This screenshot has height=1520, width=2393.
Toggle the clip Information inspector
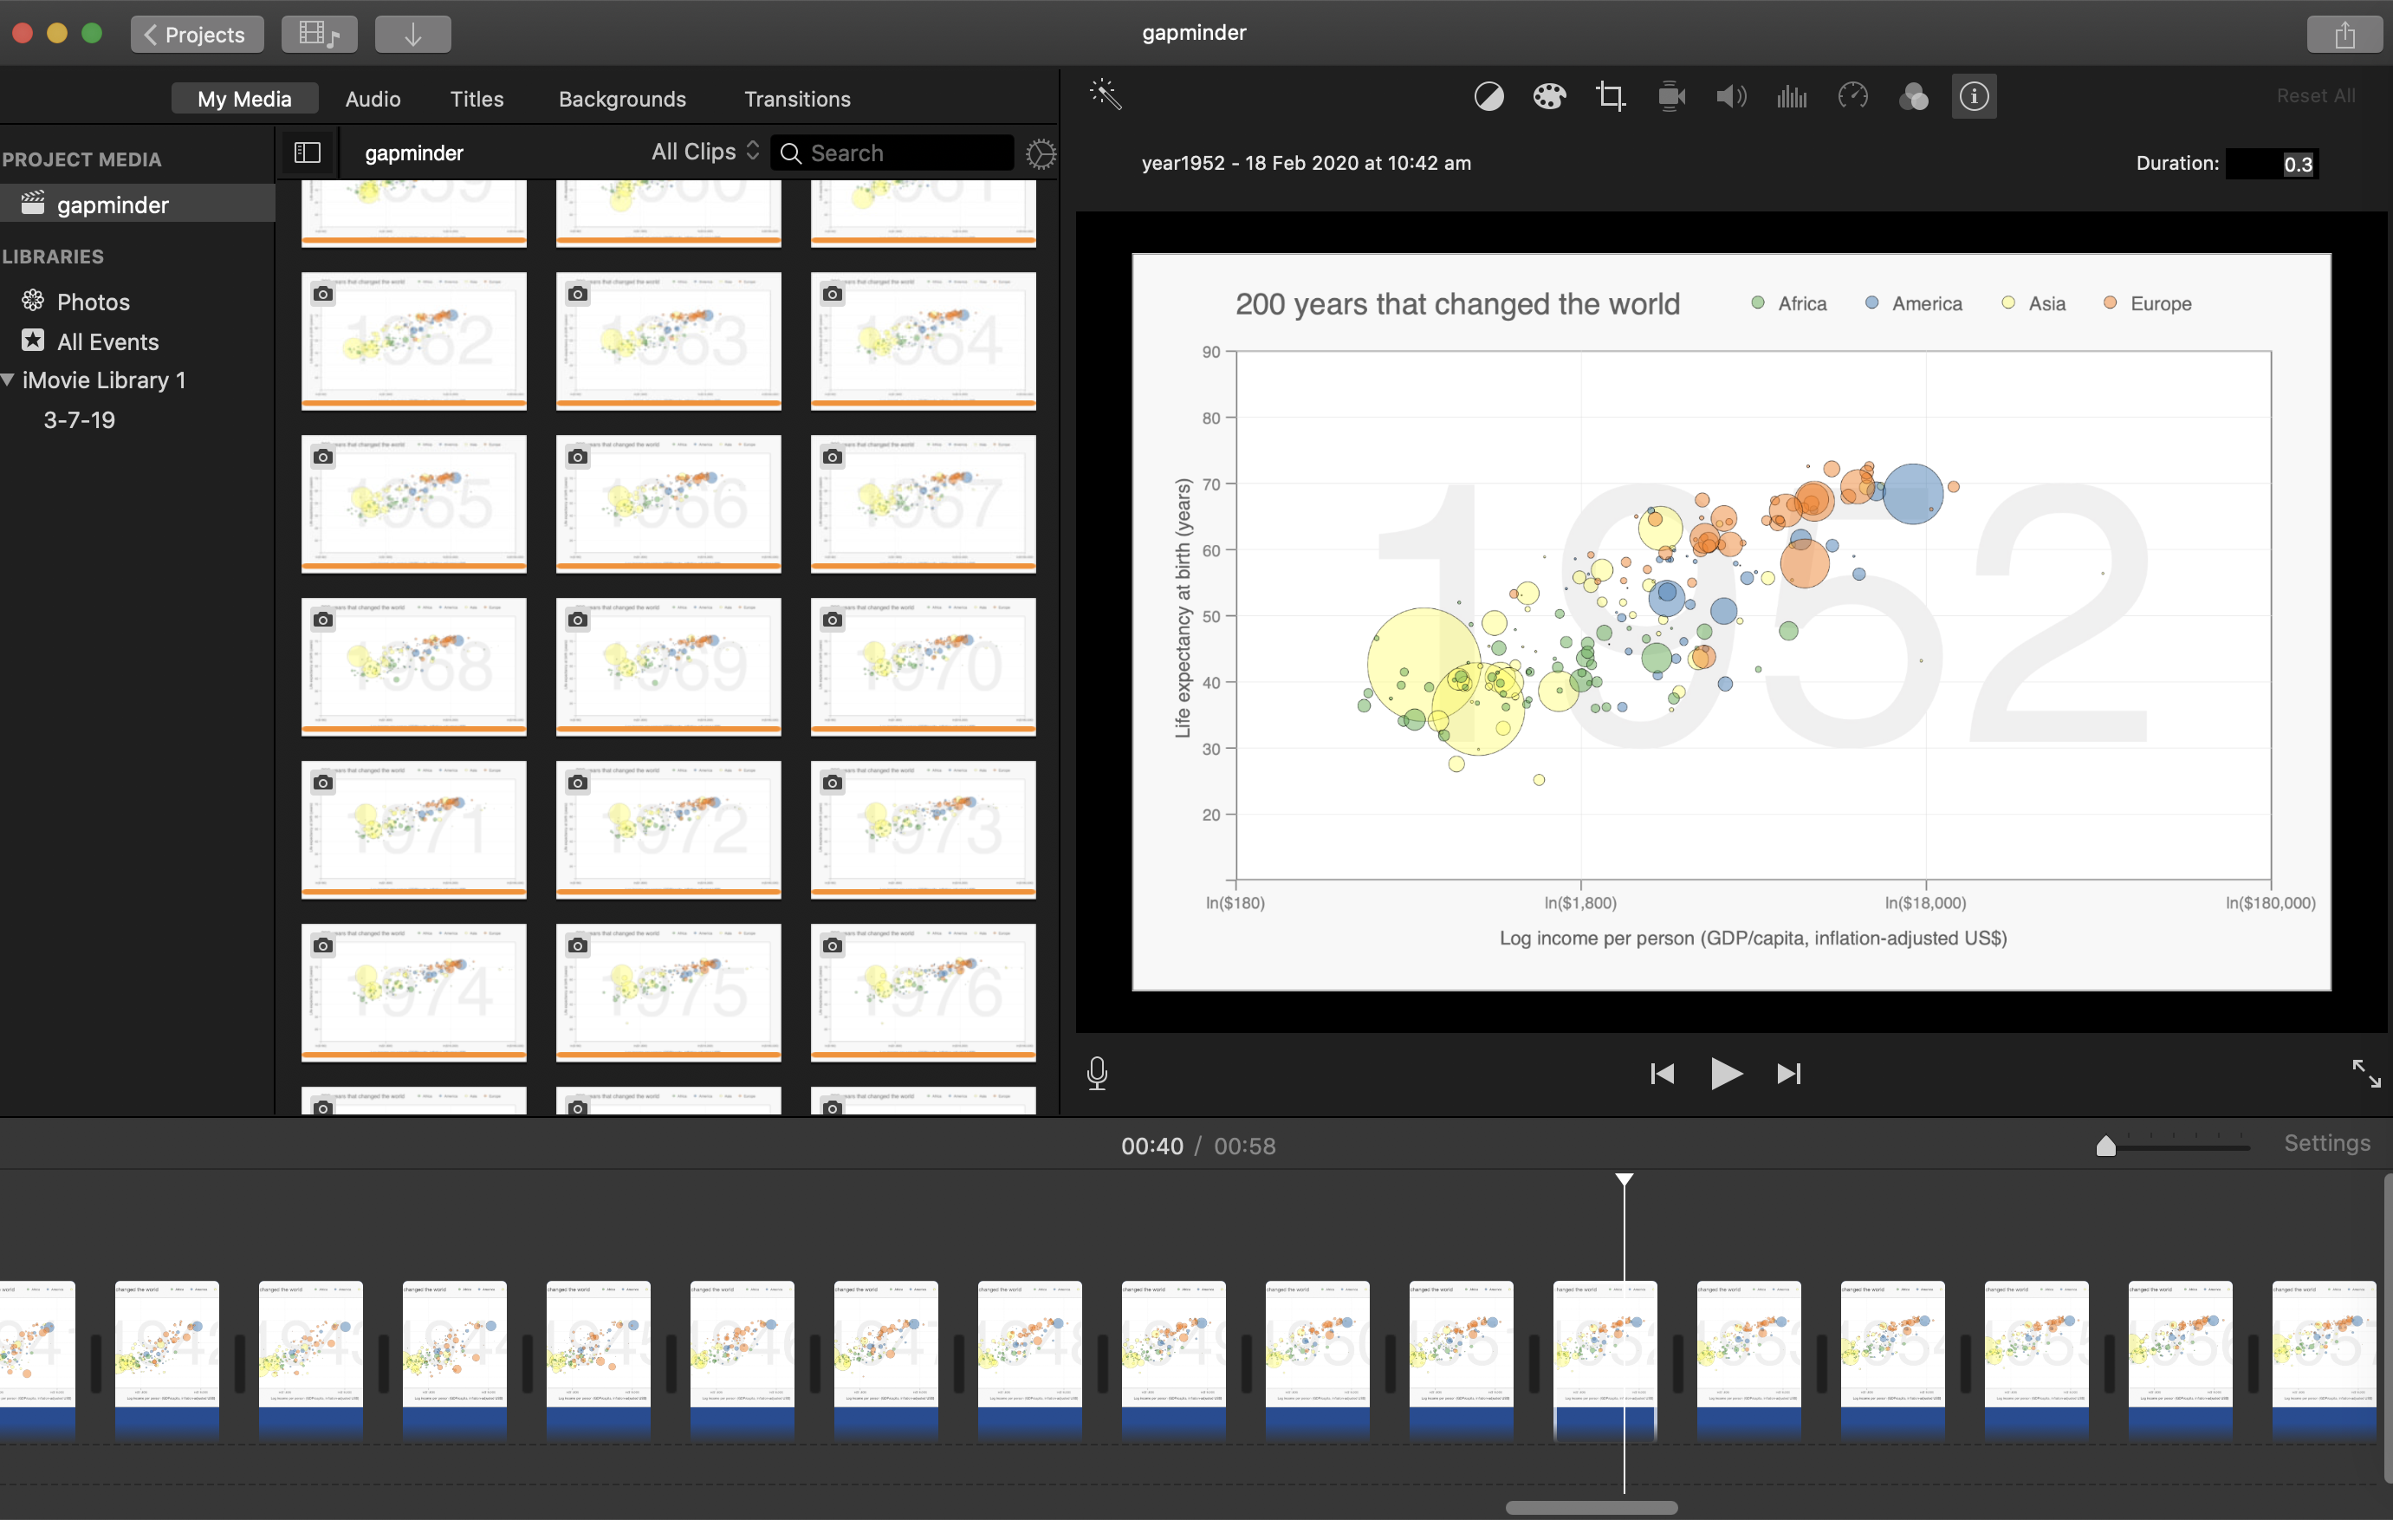1974,95
